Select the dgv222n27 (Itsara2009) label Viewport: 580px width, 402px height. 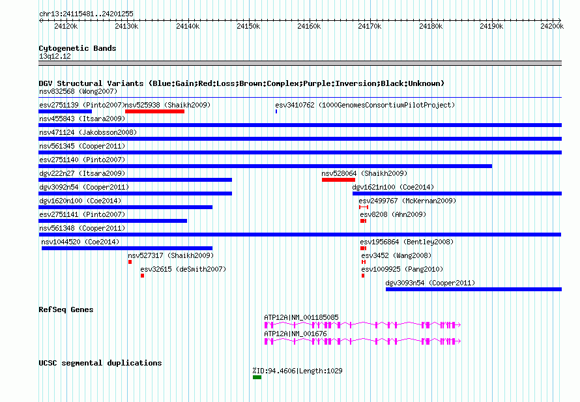click(82, 173)
